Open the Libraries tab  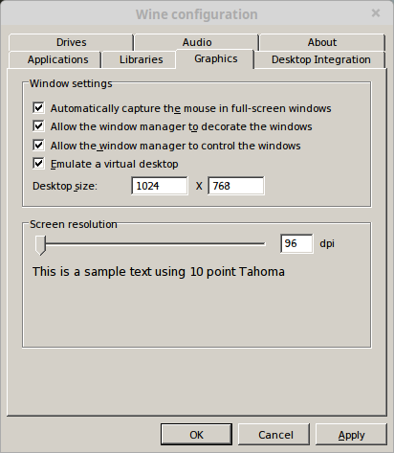141,59
